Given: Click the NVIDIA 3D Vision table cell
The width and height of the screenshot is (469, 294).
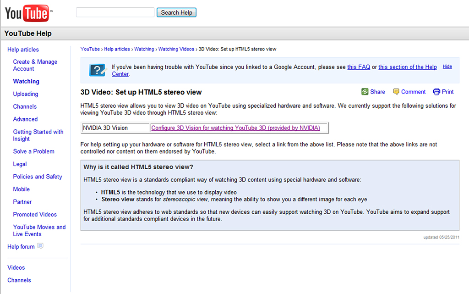Looking at the screenshot, I should pyautogui.click(x=115, y=128).
